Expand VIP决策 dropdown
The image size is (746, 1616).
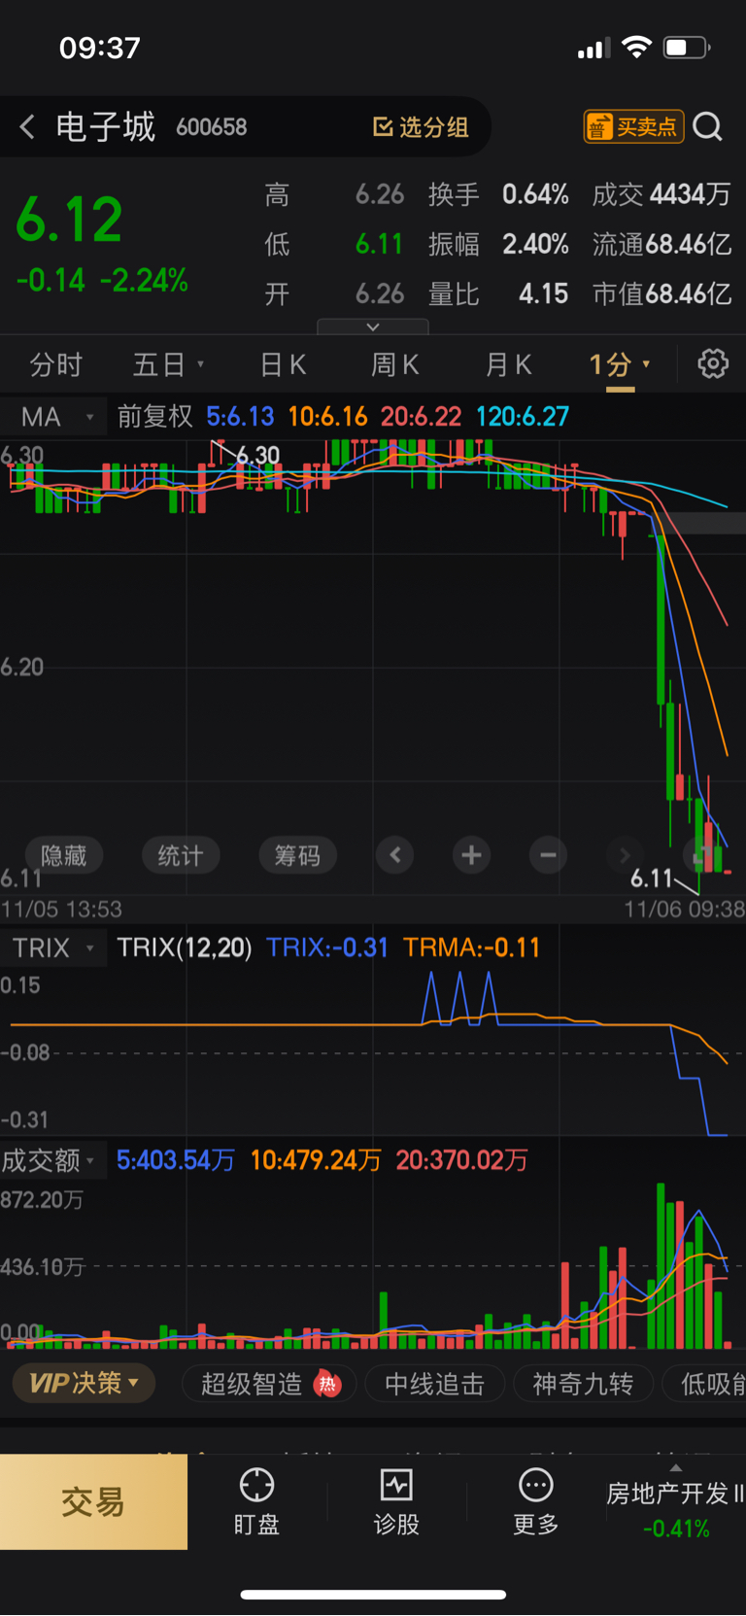point(84,1383)
